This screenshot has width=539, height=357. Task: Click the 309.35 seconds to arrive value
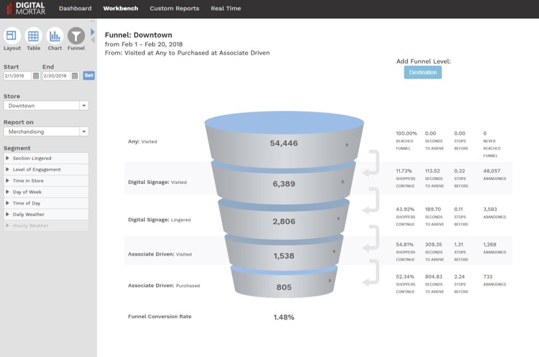pyautogui.click(x=434, y=245)
